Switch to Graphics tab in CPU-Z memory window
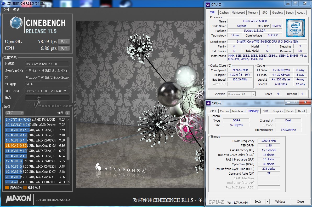The image size is (312, 207). click(278, 111)
